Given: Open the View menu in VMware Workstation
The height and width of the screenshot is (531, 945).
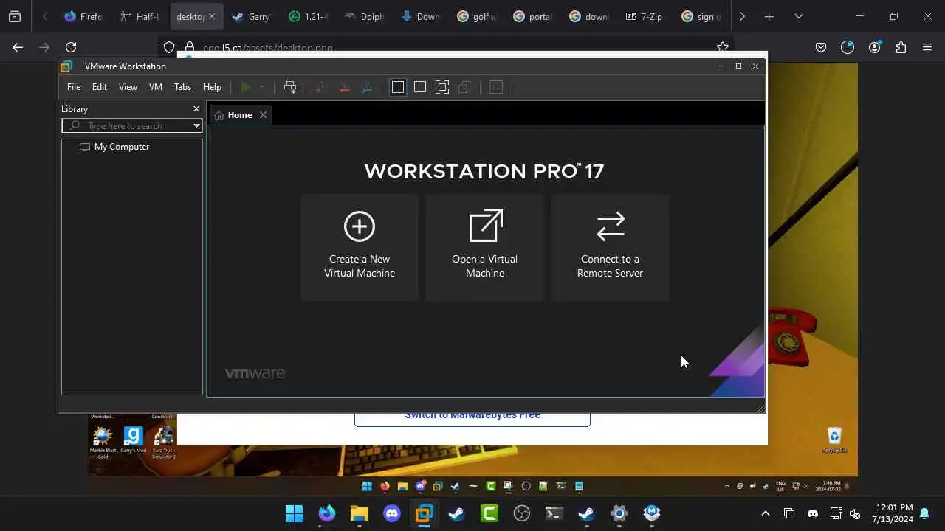Looking at the screenshot, I should (128, 87).
